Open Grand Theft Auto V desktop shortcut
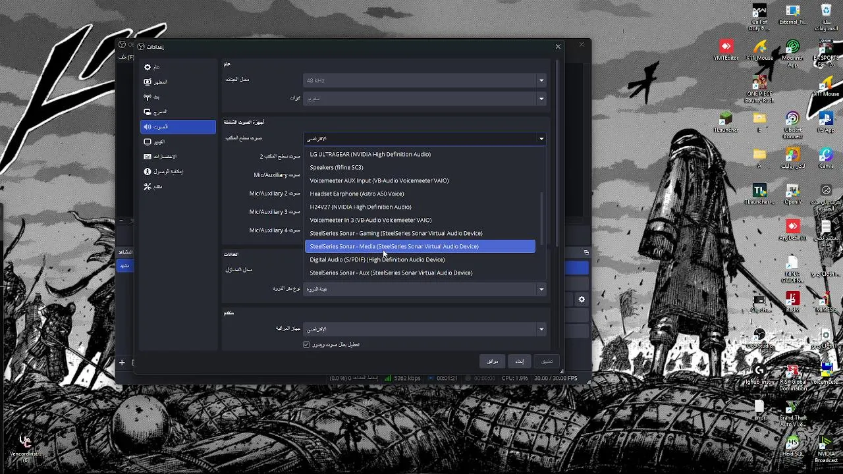Image resolution: width=843 pixels, height=474 pixels. coord(792,413)
